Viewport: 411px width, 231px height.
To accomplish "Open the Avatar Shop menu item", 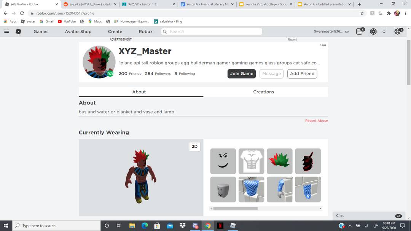I will [78, 32].
